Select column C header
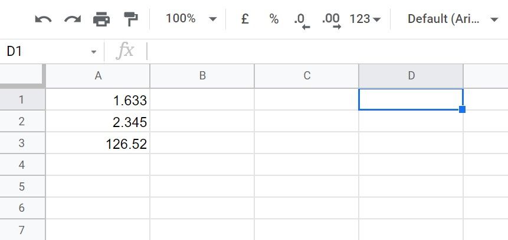Screen dimensions: 508x240 (307, 75)
